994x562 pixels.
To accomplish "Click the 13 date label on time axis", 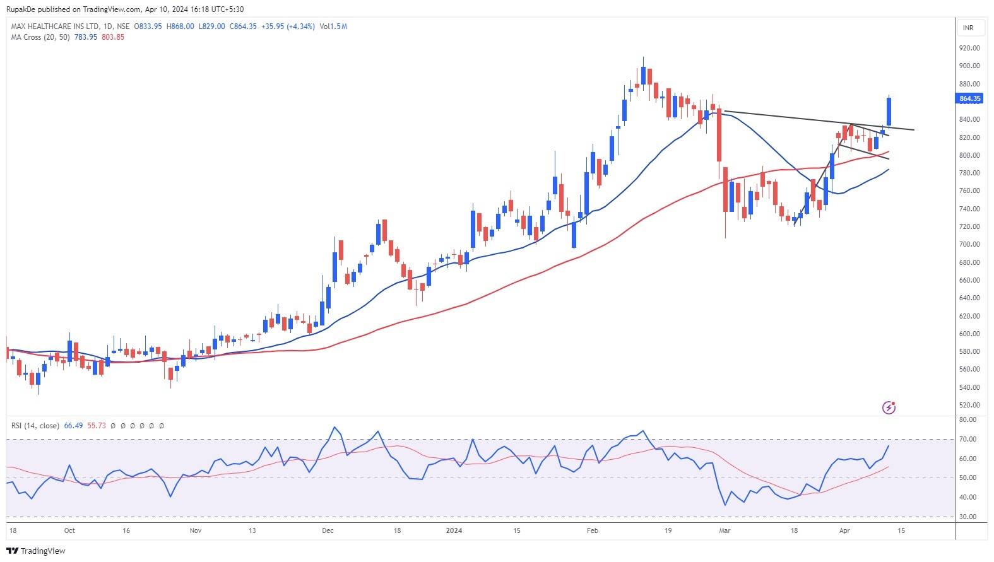I will coord(252,530).
